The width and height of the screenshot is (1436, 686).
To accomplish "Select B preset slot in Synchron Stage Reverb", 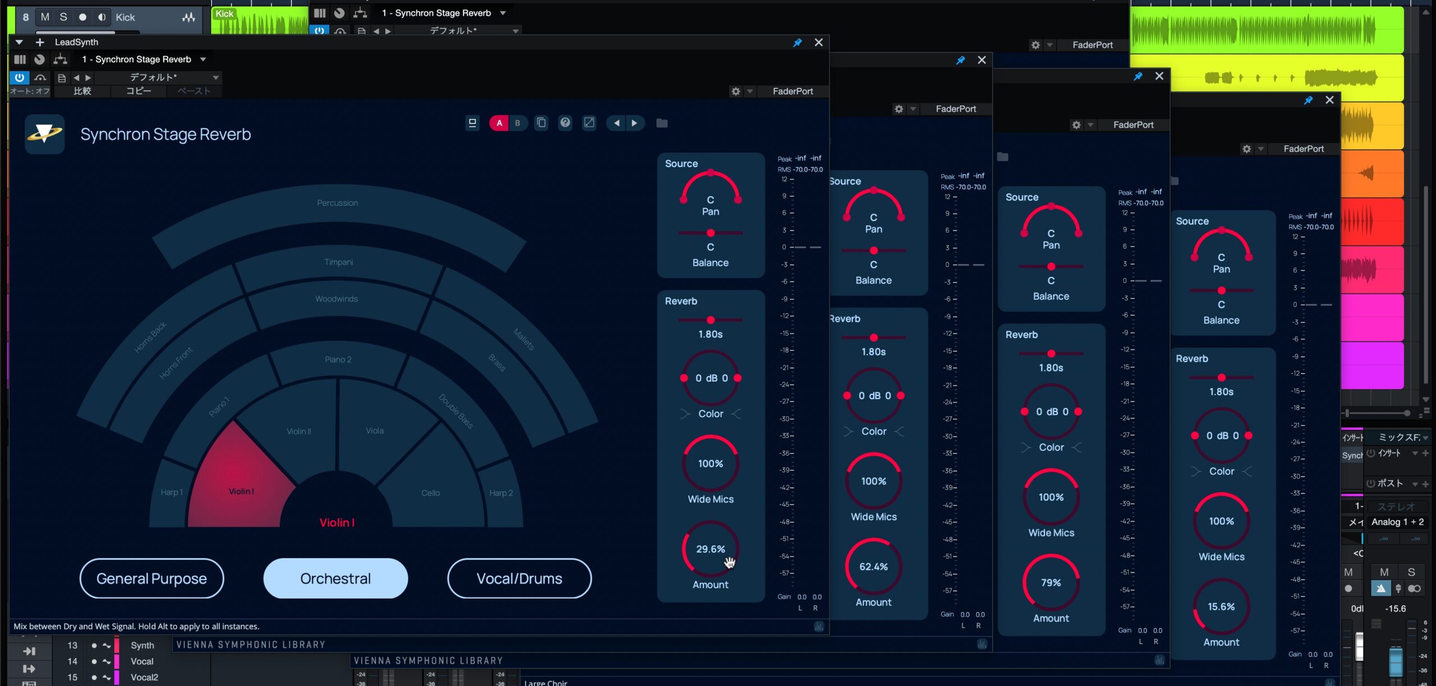I will 518,123.
